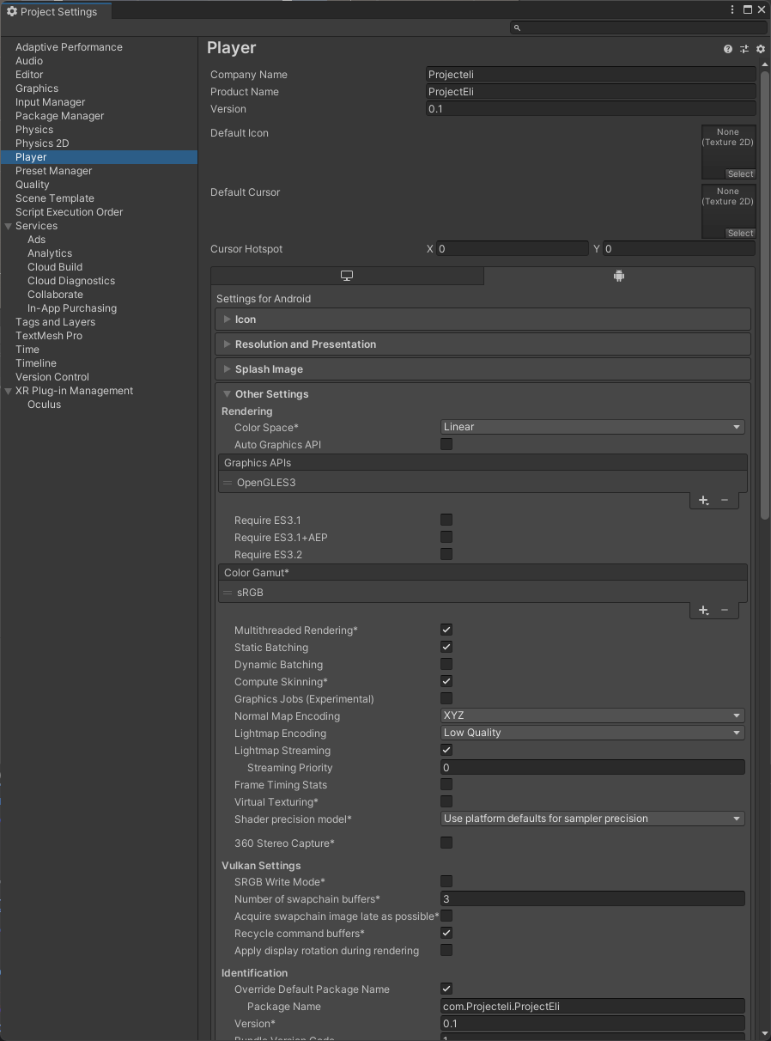Enable 360 Stereo Capture checkbox

[446, 843]
